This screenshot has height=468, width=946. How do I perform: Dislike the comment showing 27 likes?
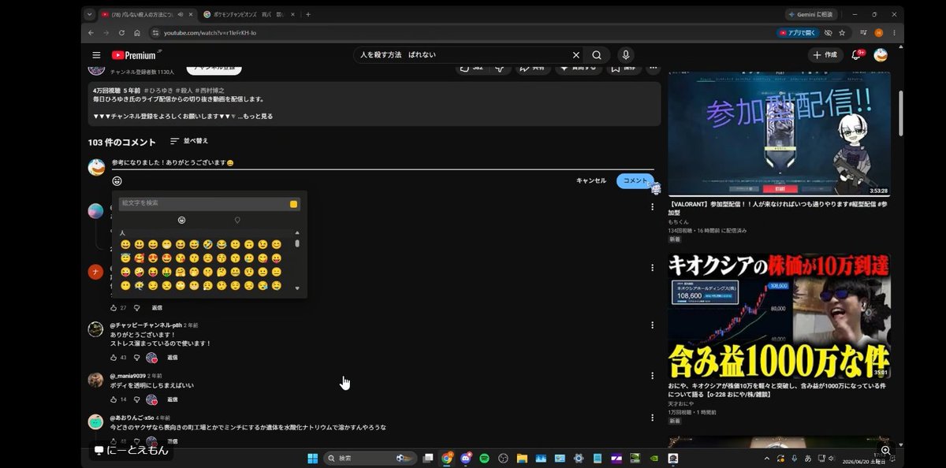(136, 307)
